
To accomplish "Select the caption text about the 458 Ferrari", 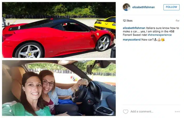I will coord(151,31).
